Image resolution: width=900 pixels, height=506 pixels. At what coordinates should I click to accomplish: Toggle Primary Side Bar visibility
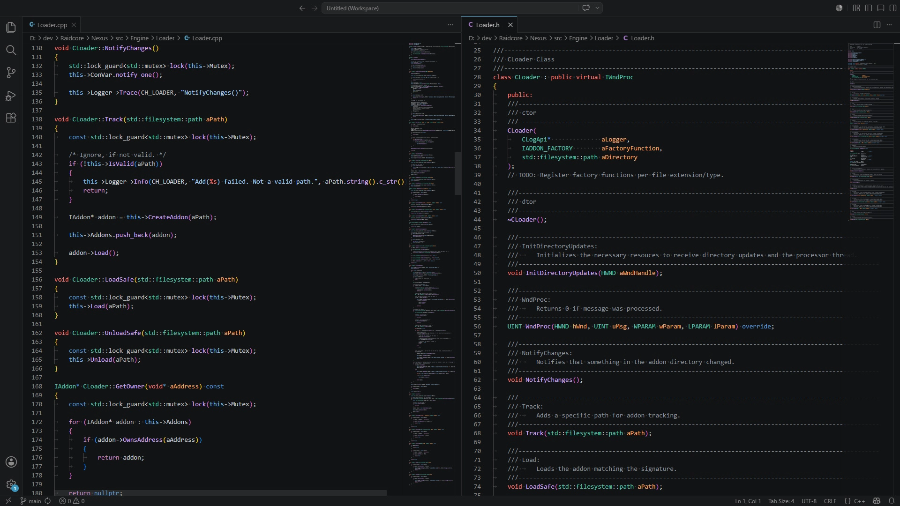click(869, 8)
